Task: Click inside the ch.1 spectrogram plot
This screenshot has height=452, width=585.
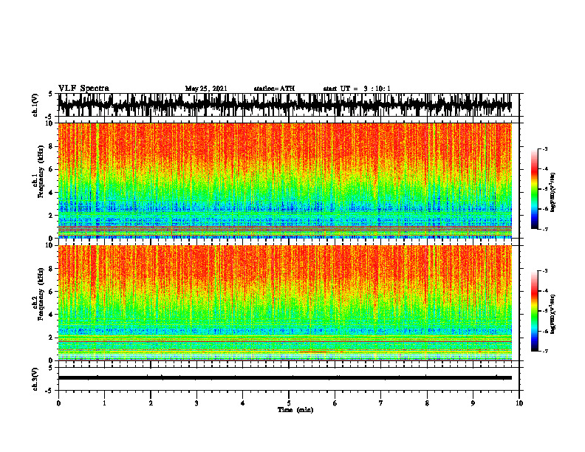Action: pos(285,180)
